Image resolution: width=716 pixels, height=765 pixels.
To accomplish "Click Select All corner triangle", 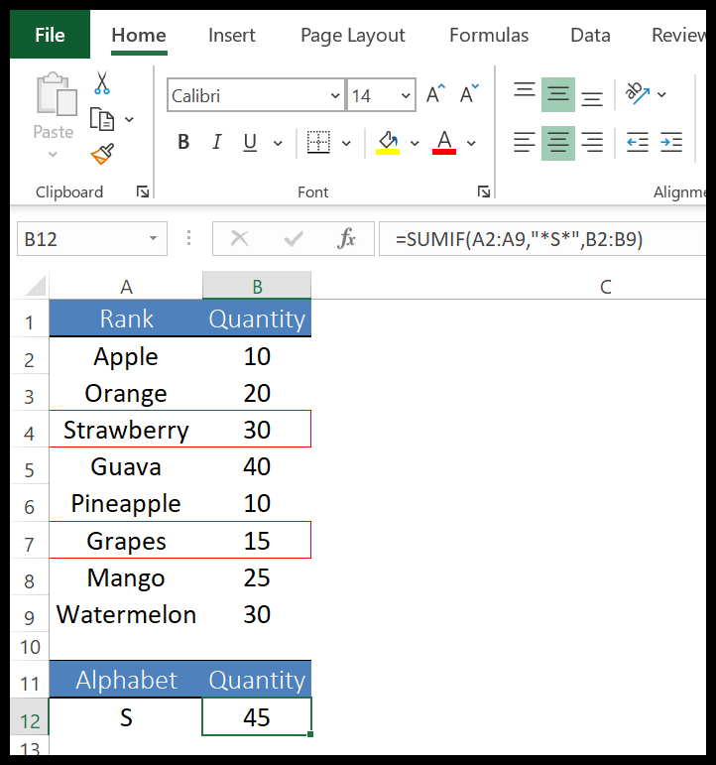I will click(x=35, y=286).
